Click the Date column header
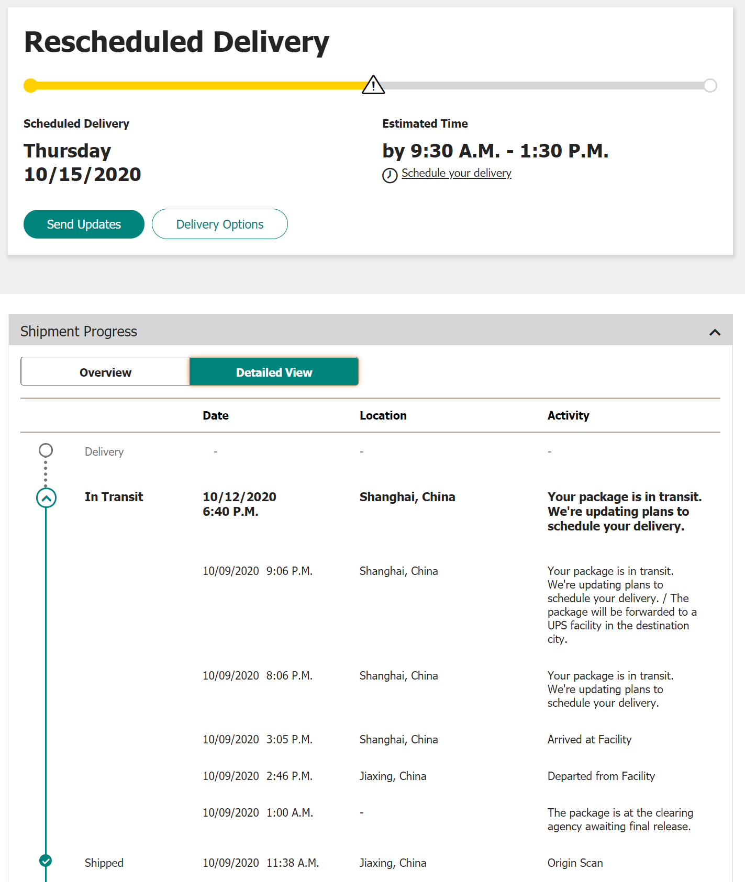The width and height of the screenshot is (745, 882). click(216, 415)
